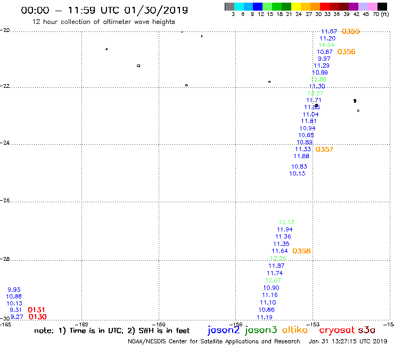Click the longitude axis label -159
The width and height of the screenshot is (394, 346).
click(x=159, y=324)
